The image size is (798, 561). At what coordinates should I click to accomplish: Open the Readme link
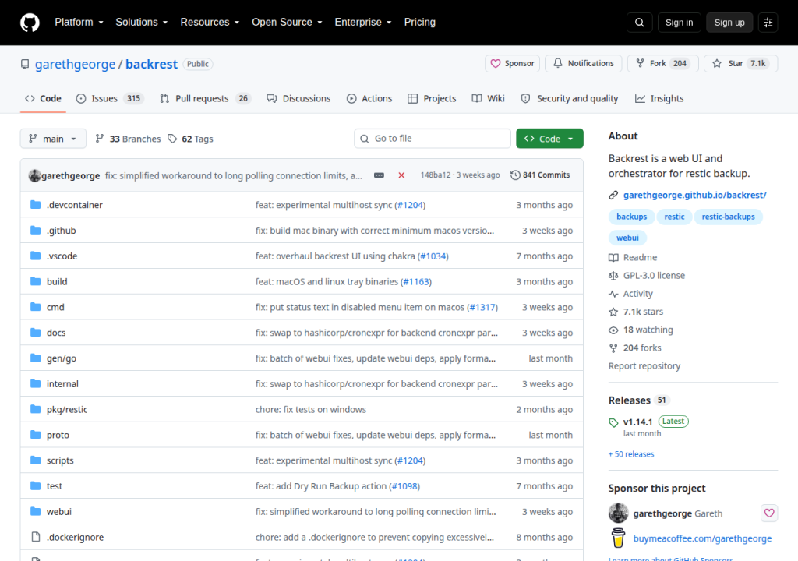pyautogui.click(x=633, y=258)
